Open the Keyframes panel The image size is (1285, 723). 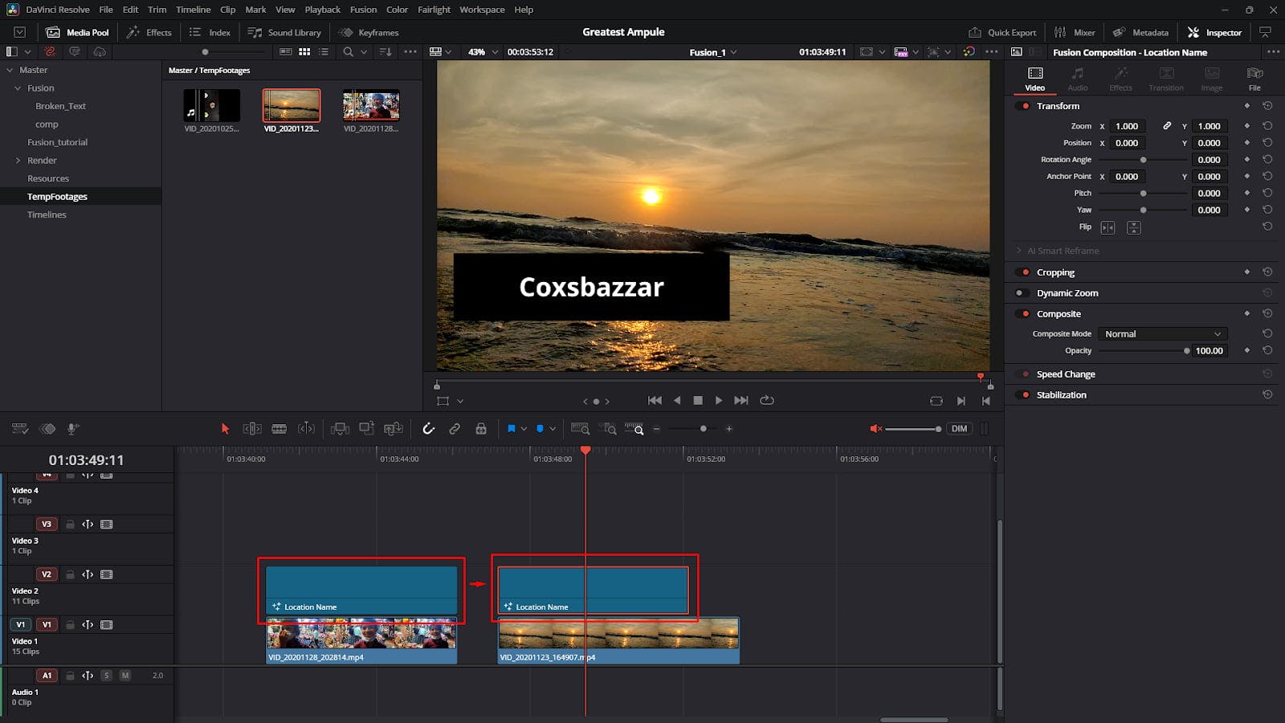coord(368,32)
